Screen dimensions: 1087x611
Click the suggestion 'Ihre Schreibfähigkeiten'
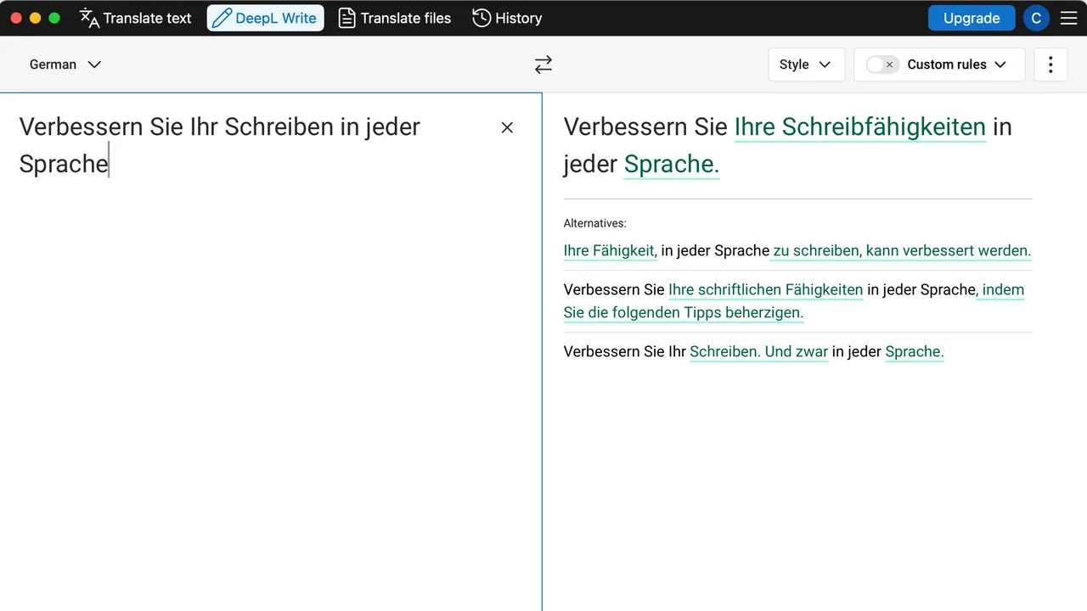(860, 126)
